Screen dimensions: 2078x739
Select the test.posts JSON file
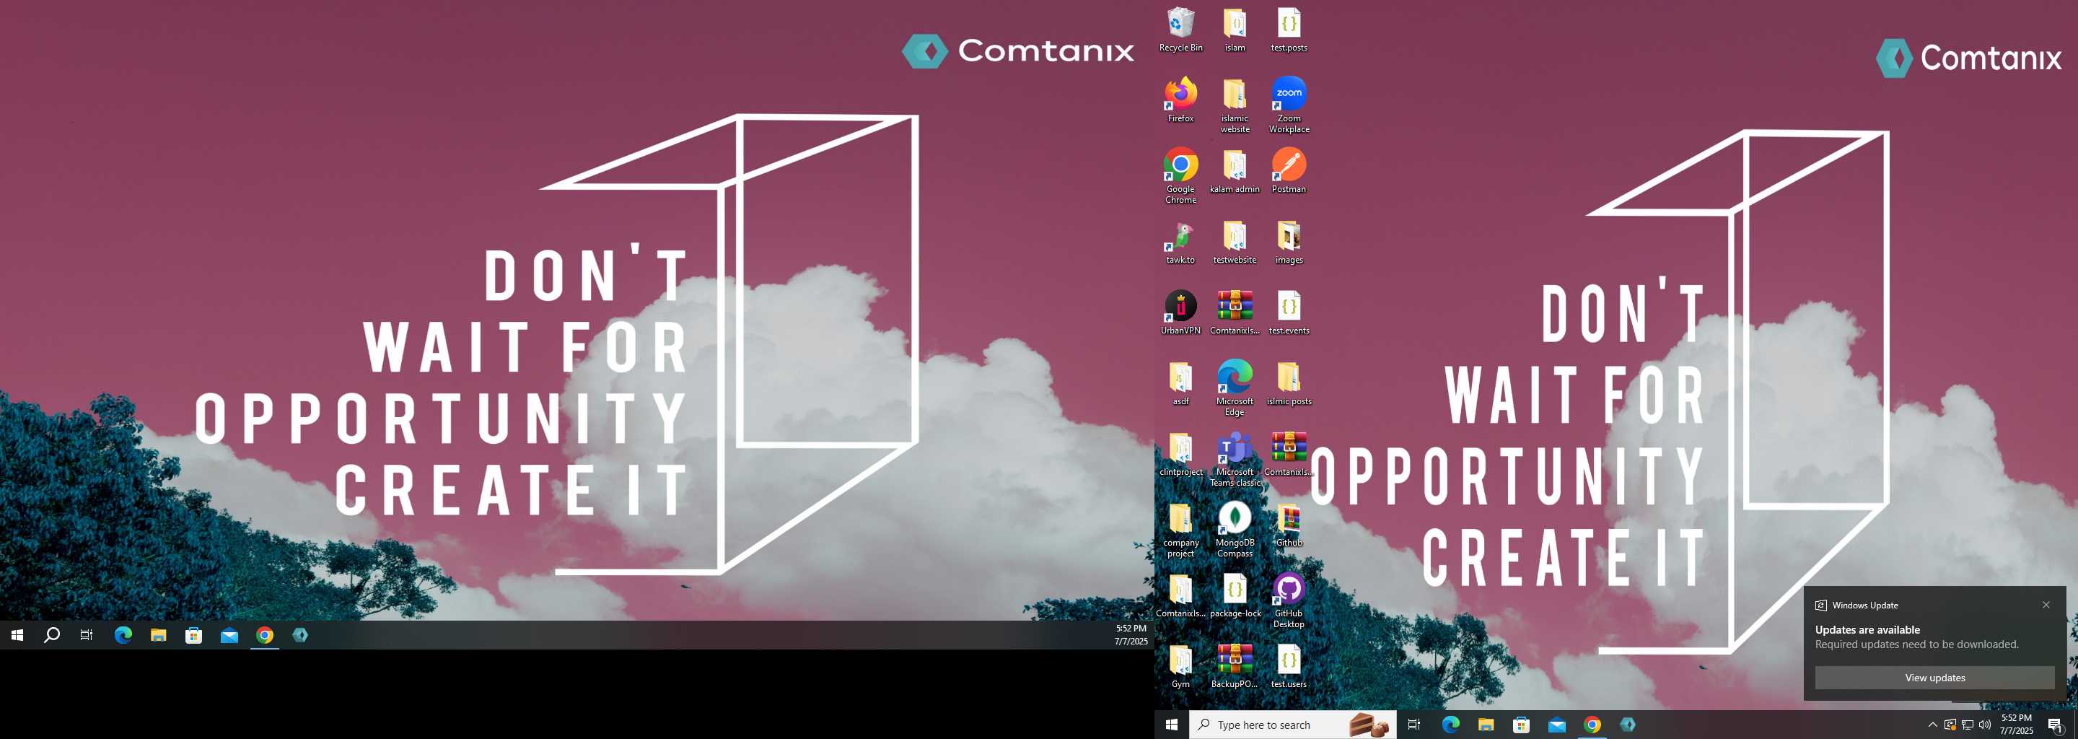(x=1288, y=30)
